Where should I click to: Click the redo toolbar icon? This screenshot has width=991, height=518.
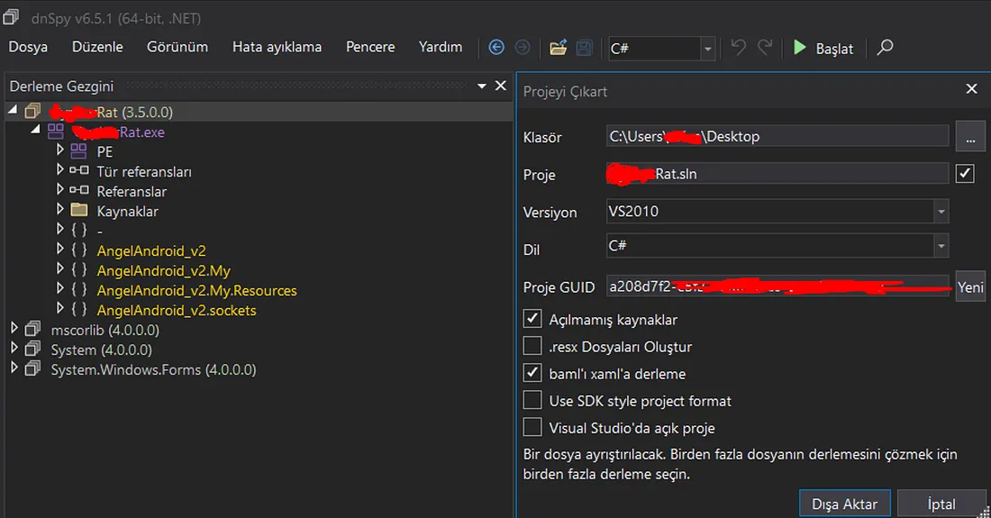[x=765, y=48]
